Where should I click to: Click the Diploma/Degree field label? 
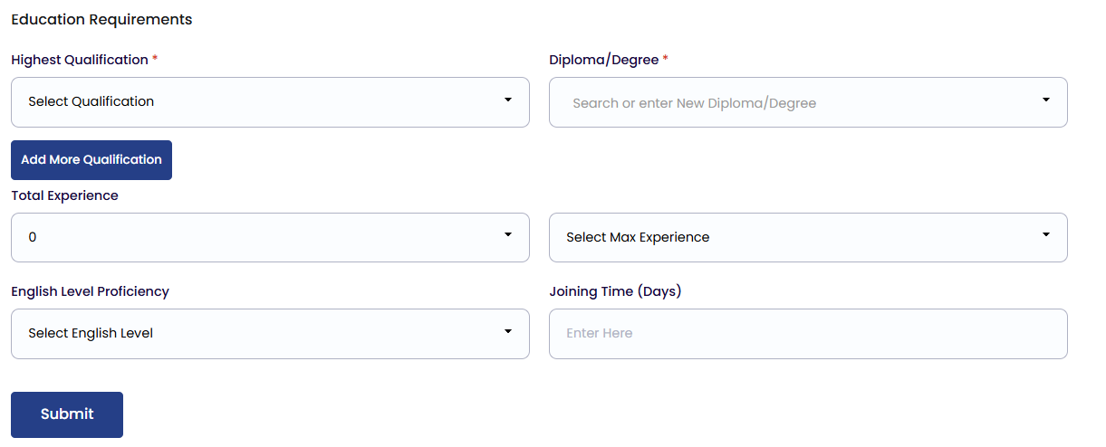click(x=604, y=60)
